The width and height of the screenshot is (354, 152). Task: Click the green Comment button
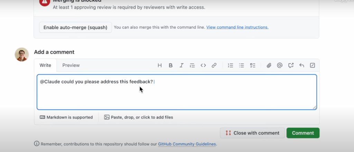(303, 133)
